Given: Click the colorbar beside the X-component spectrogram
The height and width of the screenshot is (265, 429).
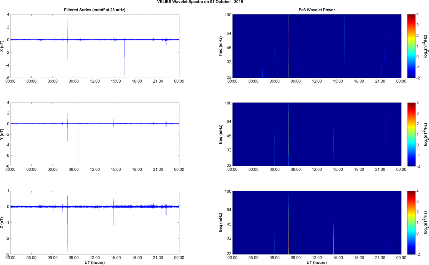Looking at the screenshot, I should 411,46.
